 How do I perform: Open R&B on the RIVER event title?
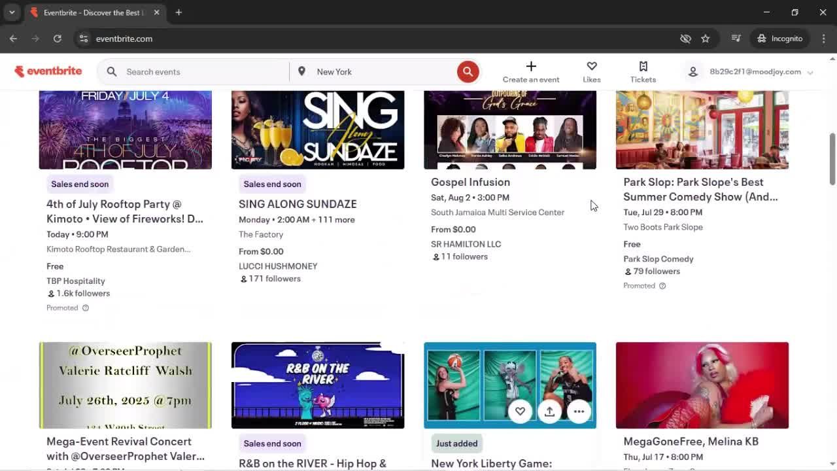click(x=313, y=464)
